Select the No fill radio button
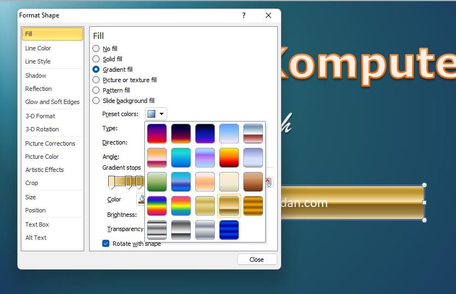Image resolution: width=456 pixels, height=294 pixels. click(96, 49)
